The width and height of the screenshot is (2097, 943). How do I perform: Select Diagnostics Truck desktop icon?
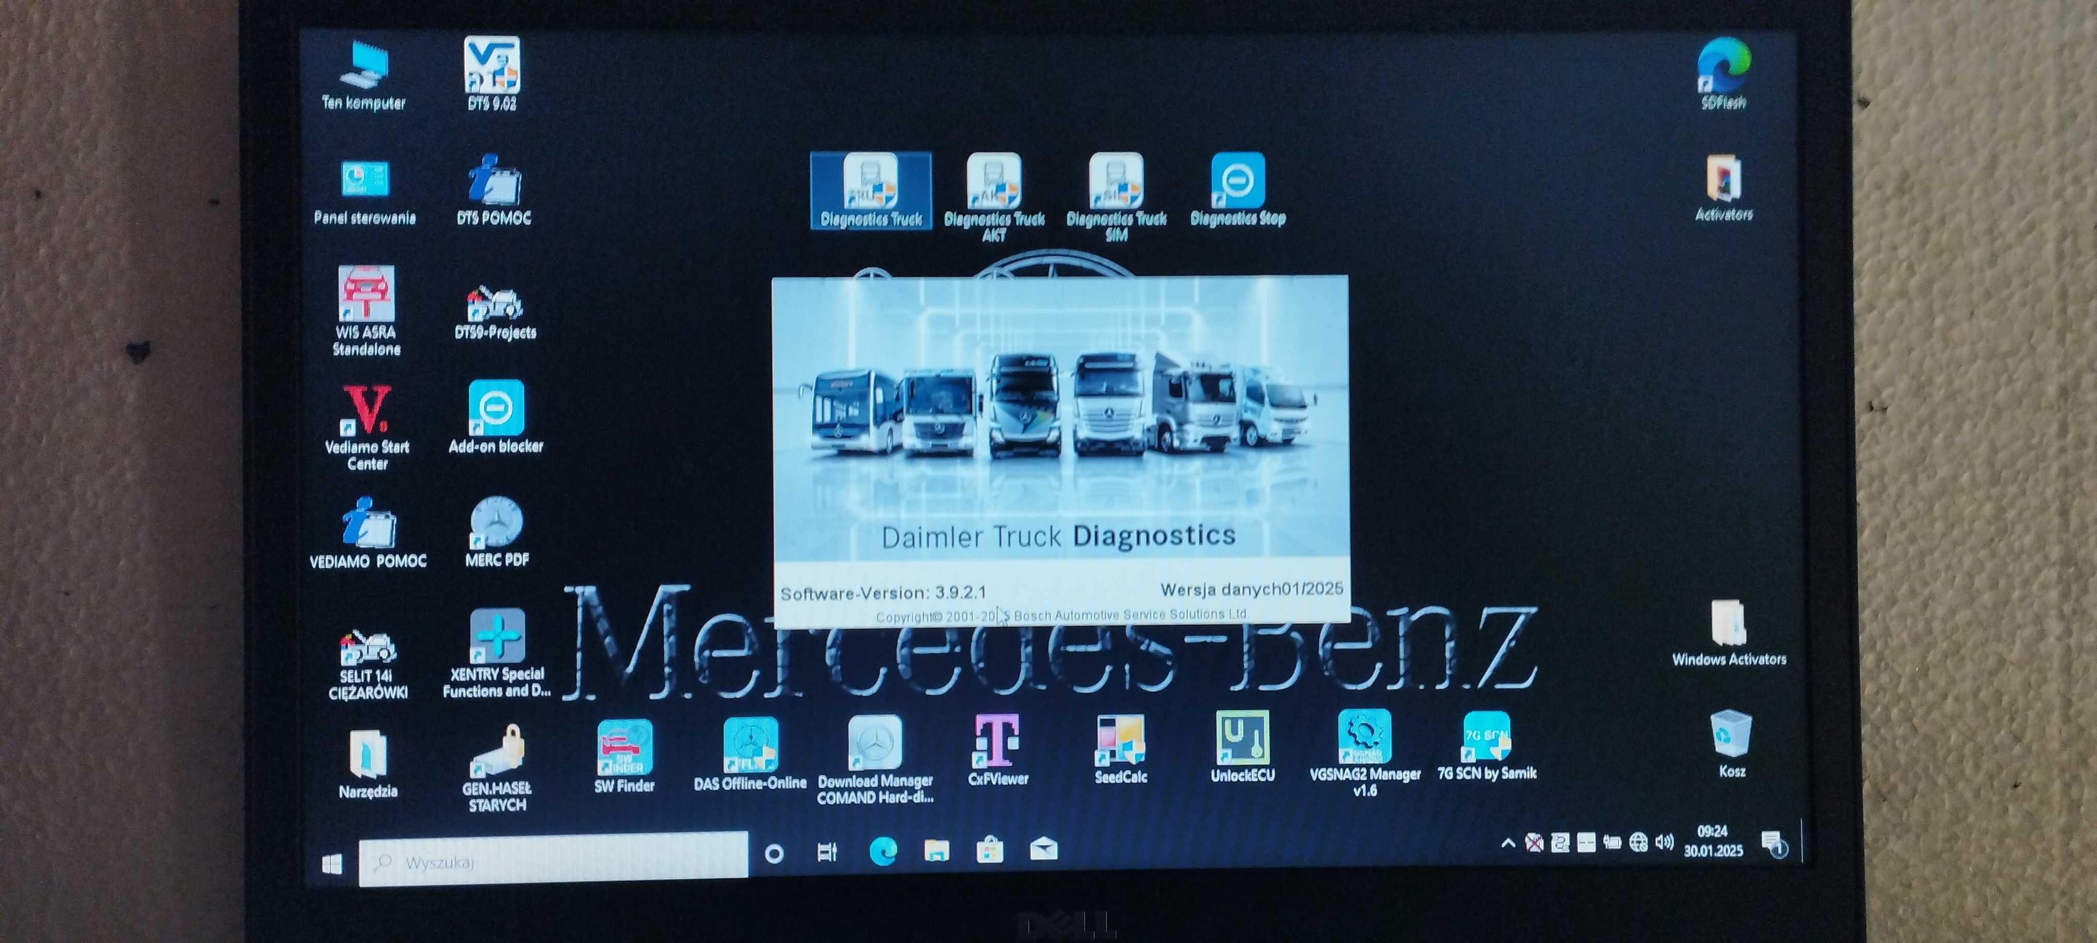(871, 191)
